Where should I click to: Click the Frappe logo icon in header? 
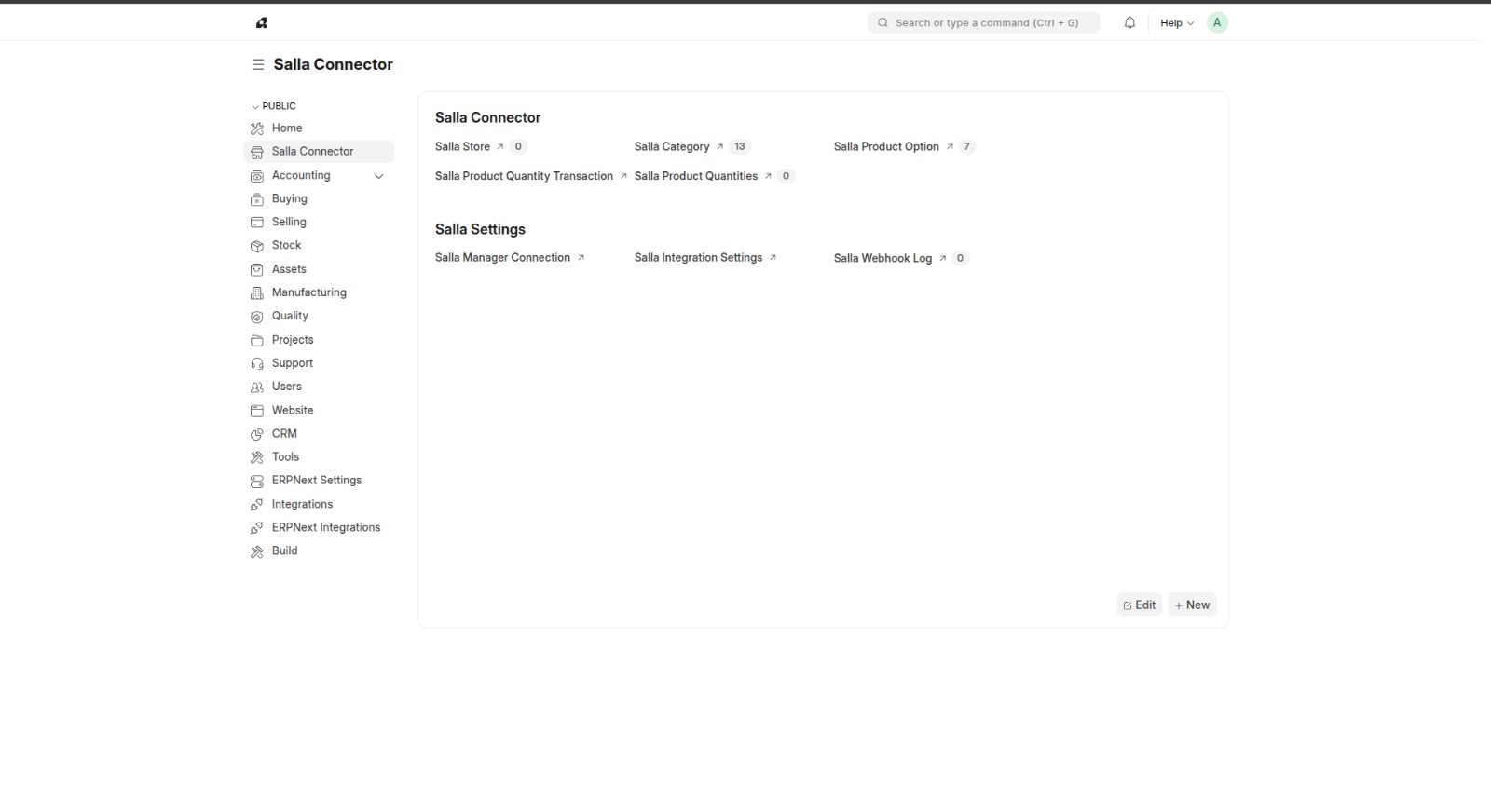click(x=262, y=22)
